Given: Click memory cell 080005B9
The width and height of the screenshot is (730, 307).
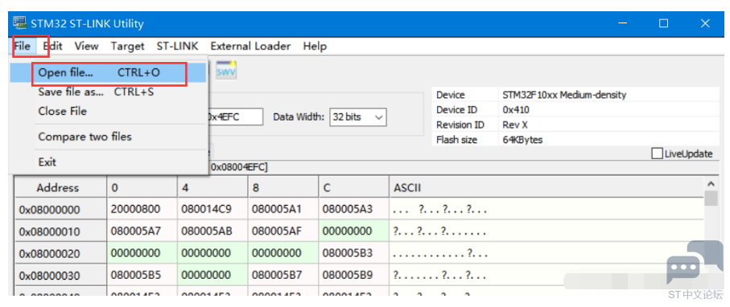Looking at the screenshot, I should [354, 276].
